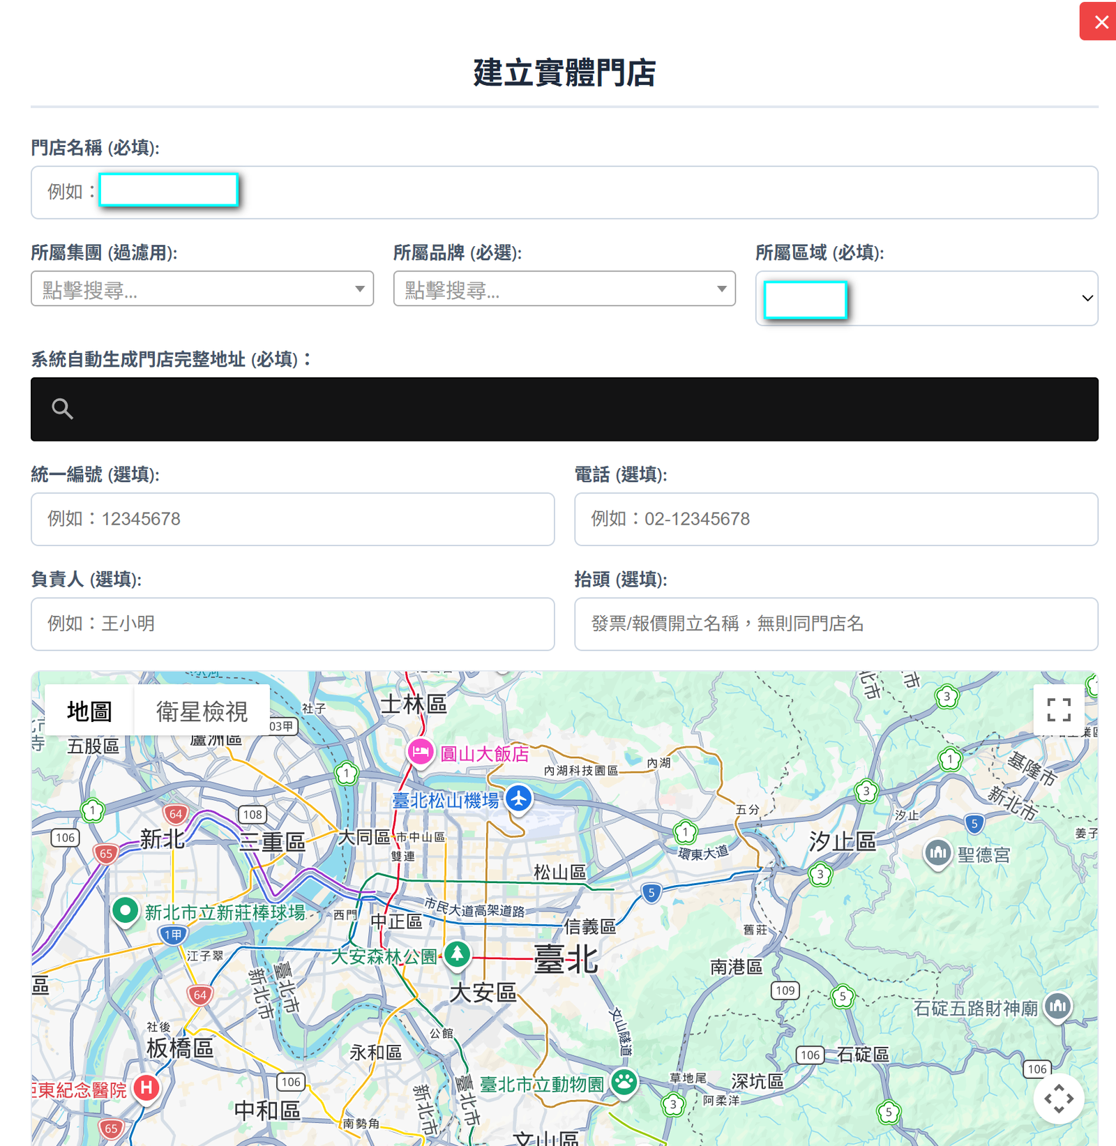
Task: Click the 負責人 input field
Action: [293, 624]
